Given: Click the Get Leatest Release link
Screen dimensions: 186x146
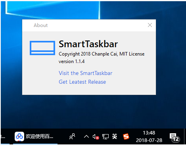Looking at the screenshot, I should (82, 82).
